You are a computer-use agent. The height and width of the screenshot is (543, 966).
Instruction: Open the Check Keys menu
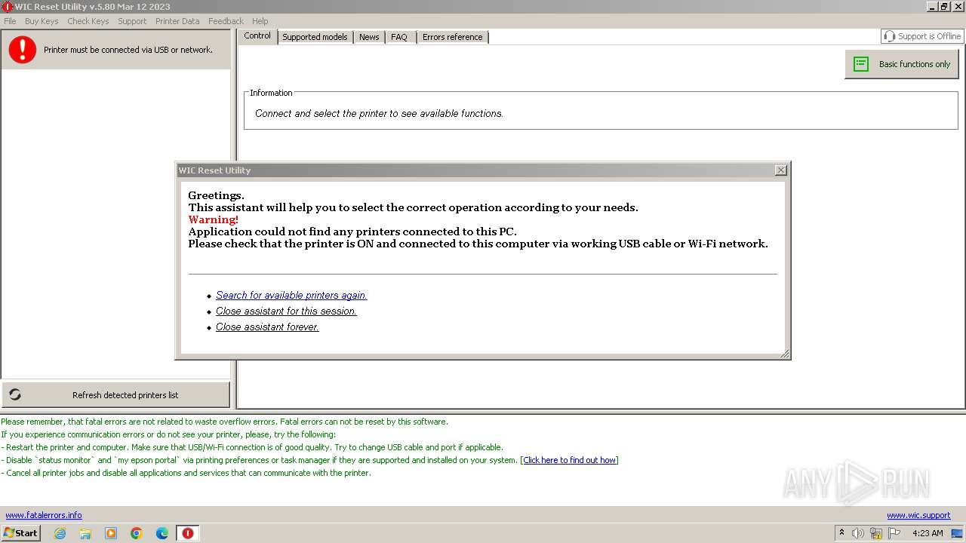point(88,21)
